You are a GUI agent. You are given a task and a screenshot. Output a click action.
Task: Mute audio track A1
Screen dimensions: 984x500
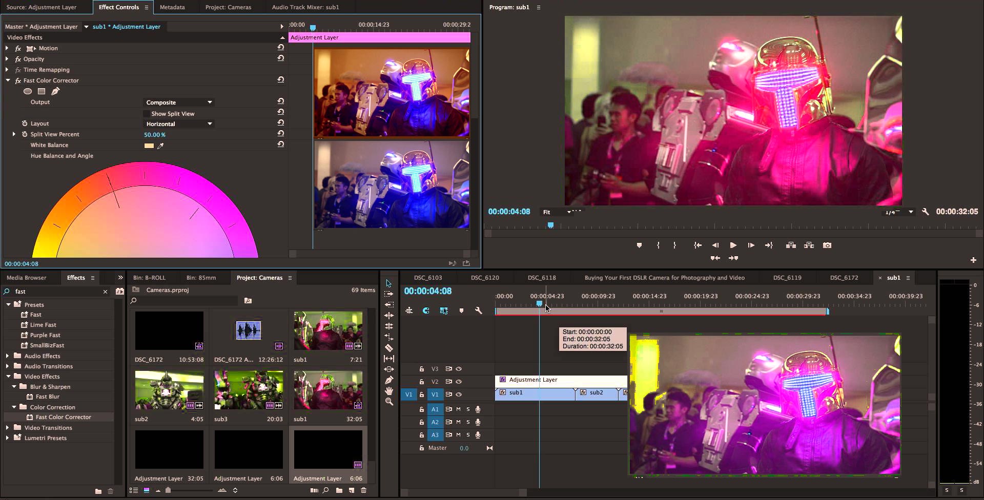coord(458,409)
